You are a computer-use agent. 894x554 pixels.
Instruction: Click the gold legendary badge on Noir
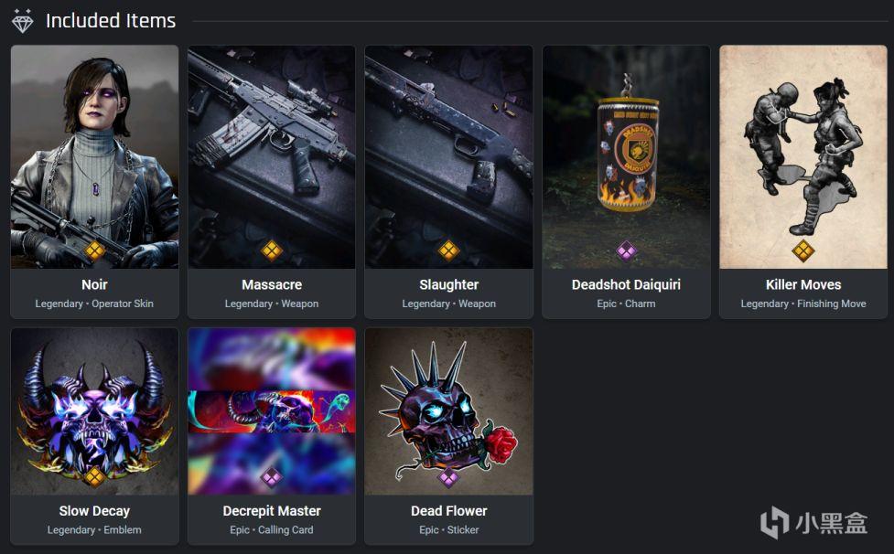(94, 250)
